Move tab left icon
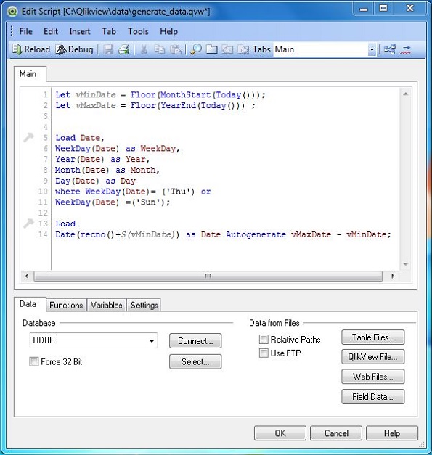The height and width of the screenshot is (455, 432). tap(227, 49)
